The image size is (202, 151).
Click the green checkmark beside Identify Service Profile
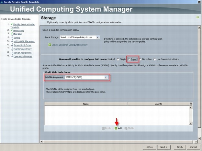click(x=12, y=24)
